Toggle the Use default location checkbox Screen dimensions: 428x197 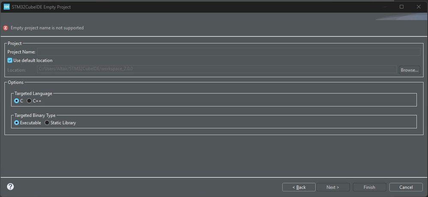click(10, 60)
